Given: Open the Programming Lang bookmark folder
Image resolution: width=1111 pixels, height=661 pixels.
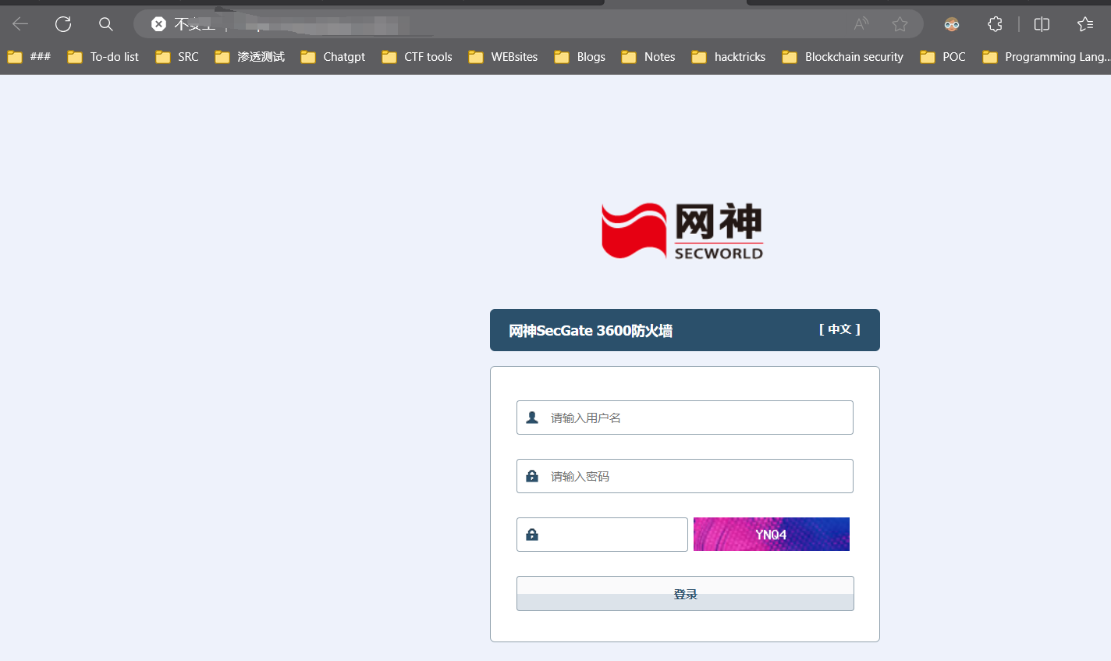Looking at the screenshot, I should (1045, 57).
